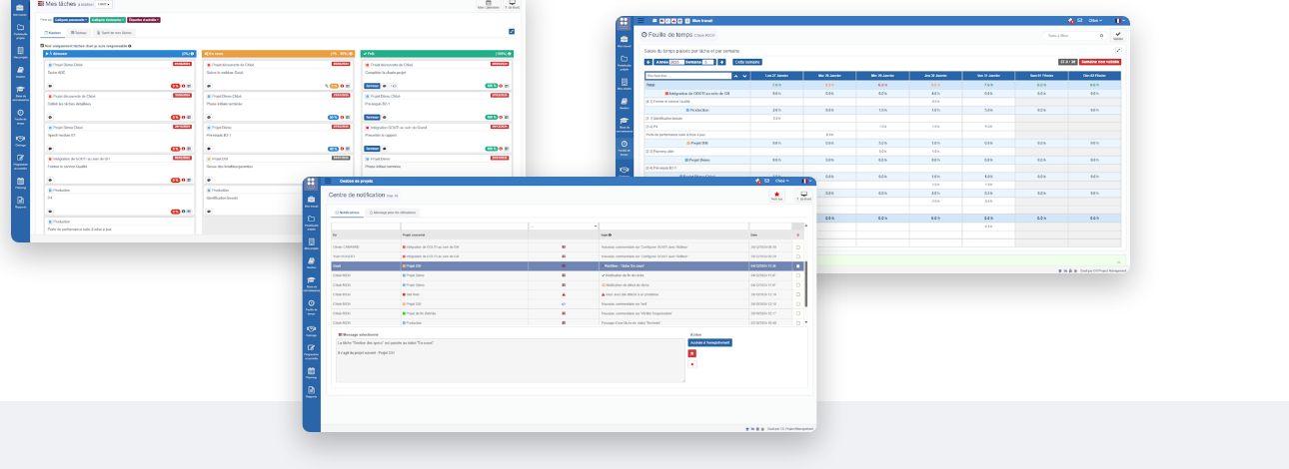The image size is (1289, 469).
Task: Click expand icon below Valider in timesheet
Action: coord(1118,50)
